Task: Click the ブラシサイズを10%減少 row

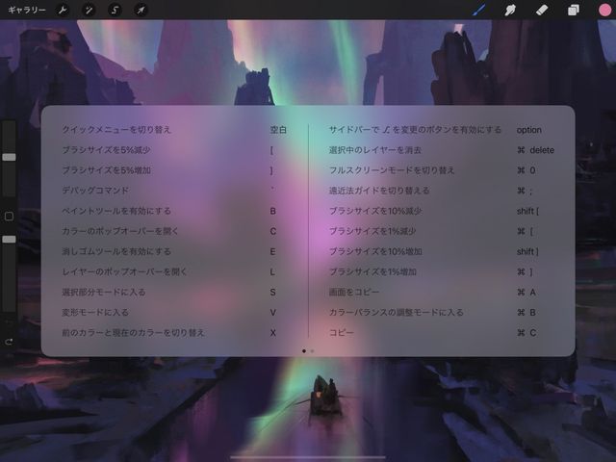Action: click(x=442, y=211)
